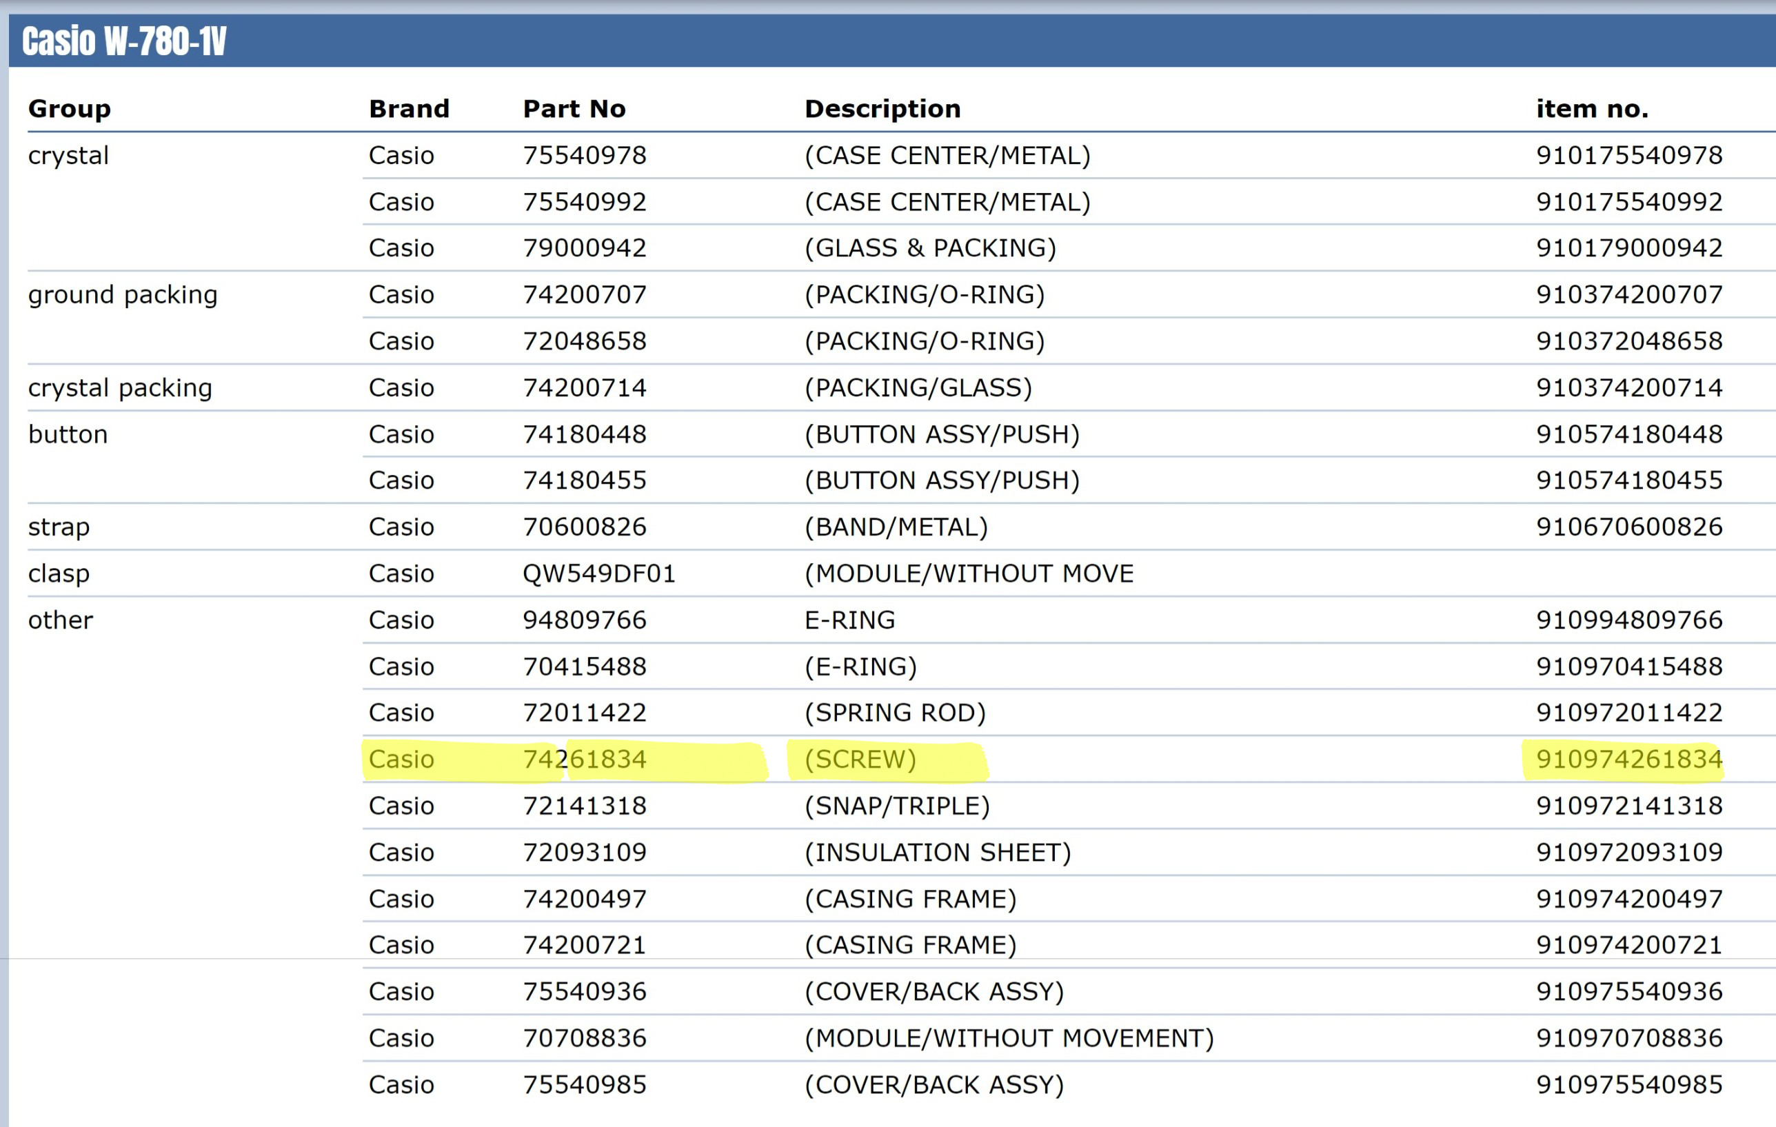
Task: Click the (SPRING ROD) description
Action: (x=896, y=713)
